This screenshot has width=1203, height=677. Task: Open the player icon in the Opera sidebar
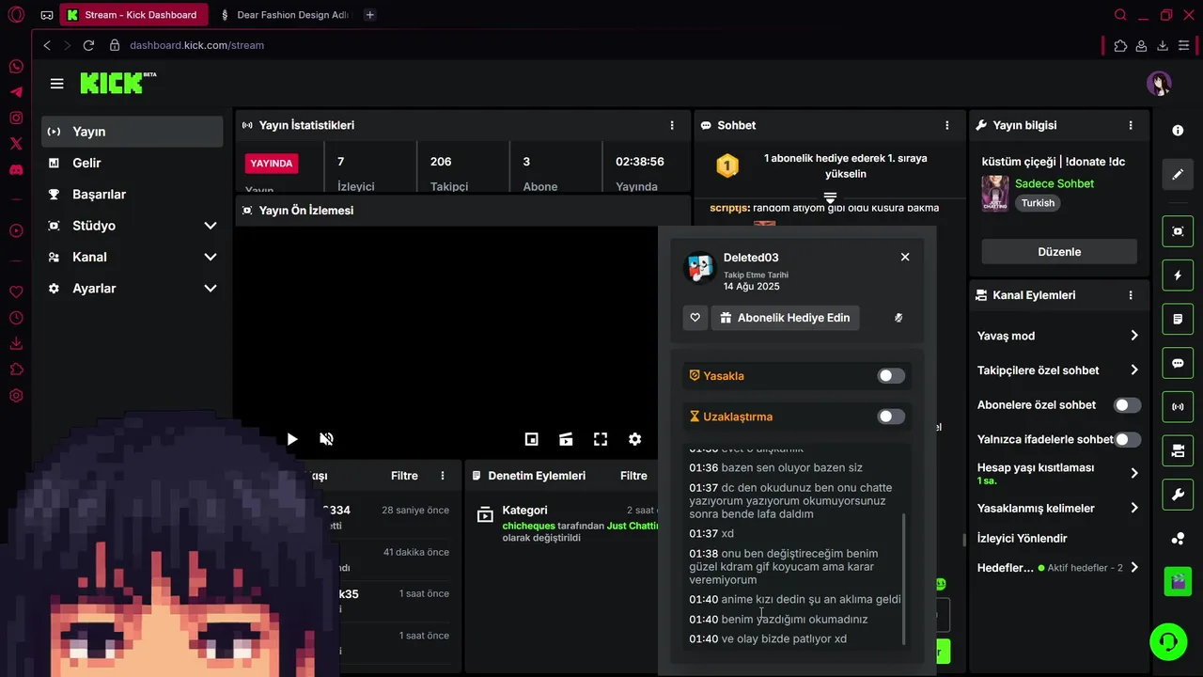pyautogui.click(x=16, y=230)
